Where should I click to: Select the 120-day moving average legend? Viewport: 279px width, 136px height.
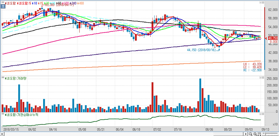pos(65,3)
